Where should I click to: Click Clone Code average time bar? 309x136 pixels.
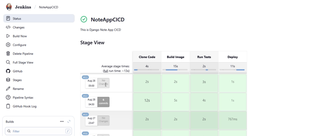click(146, 70)
